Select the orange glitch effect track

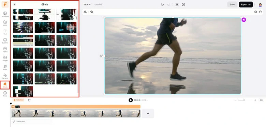(76, 107)
